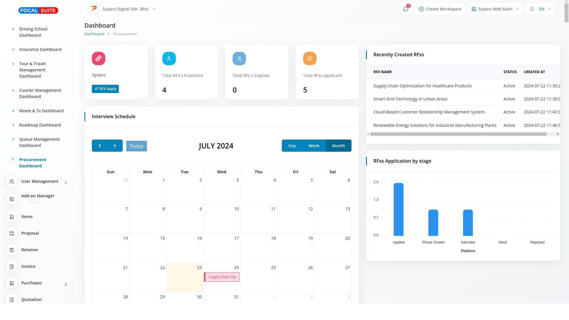Click the RFX Apply button
569x320 pixels.
click(x=105, y=89)
